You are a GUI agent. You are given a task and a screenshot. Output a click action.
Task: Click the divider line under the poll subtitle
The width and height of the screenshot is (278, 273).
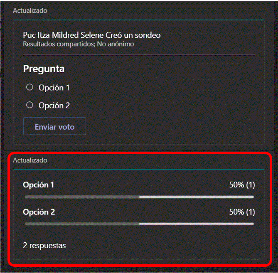click(x=139, y=55)
